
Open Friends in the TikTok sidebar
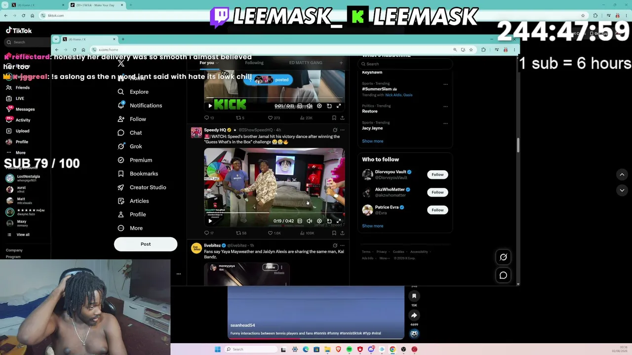(18, 88)
